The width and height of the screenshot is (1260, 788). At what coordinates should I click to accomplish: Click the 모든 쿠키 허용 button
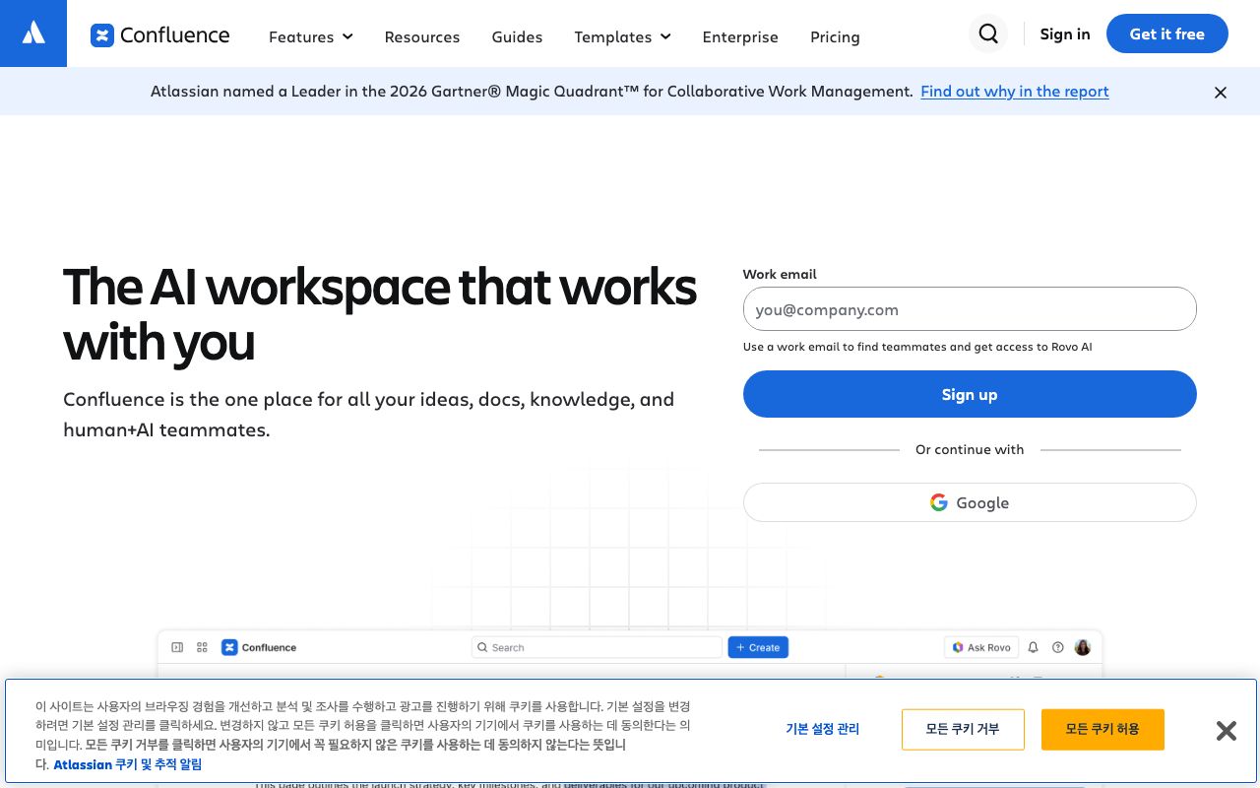pyautogui.click(x=1102, y=729)
